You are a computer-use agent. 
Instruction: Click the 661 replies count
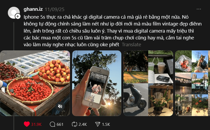click(60, 124)
